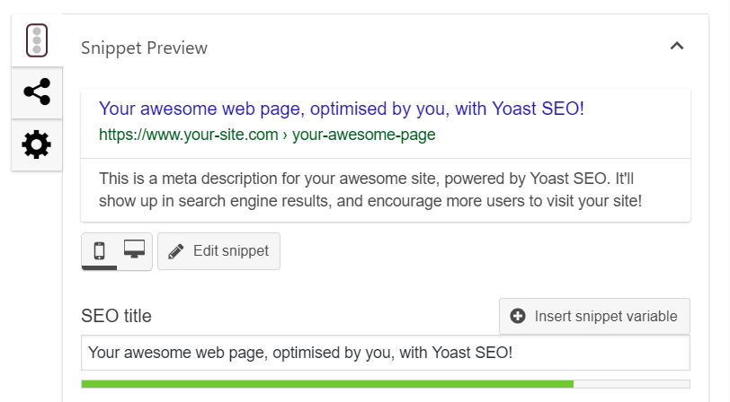This screenshot has width=730, height=402.
Task: Open the Advanced gear settings tab
Action: tap(37, 144)
